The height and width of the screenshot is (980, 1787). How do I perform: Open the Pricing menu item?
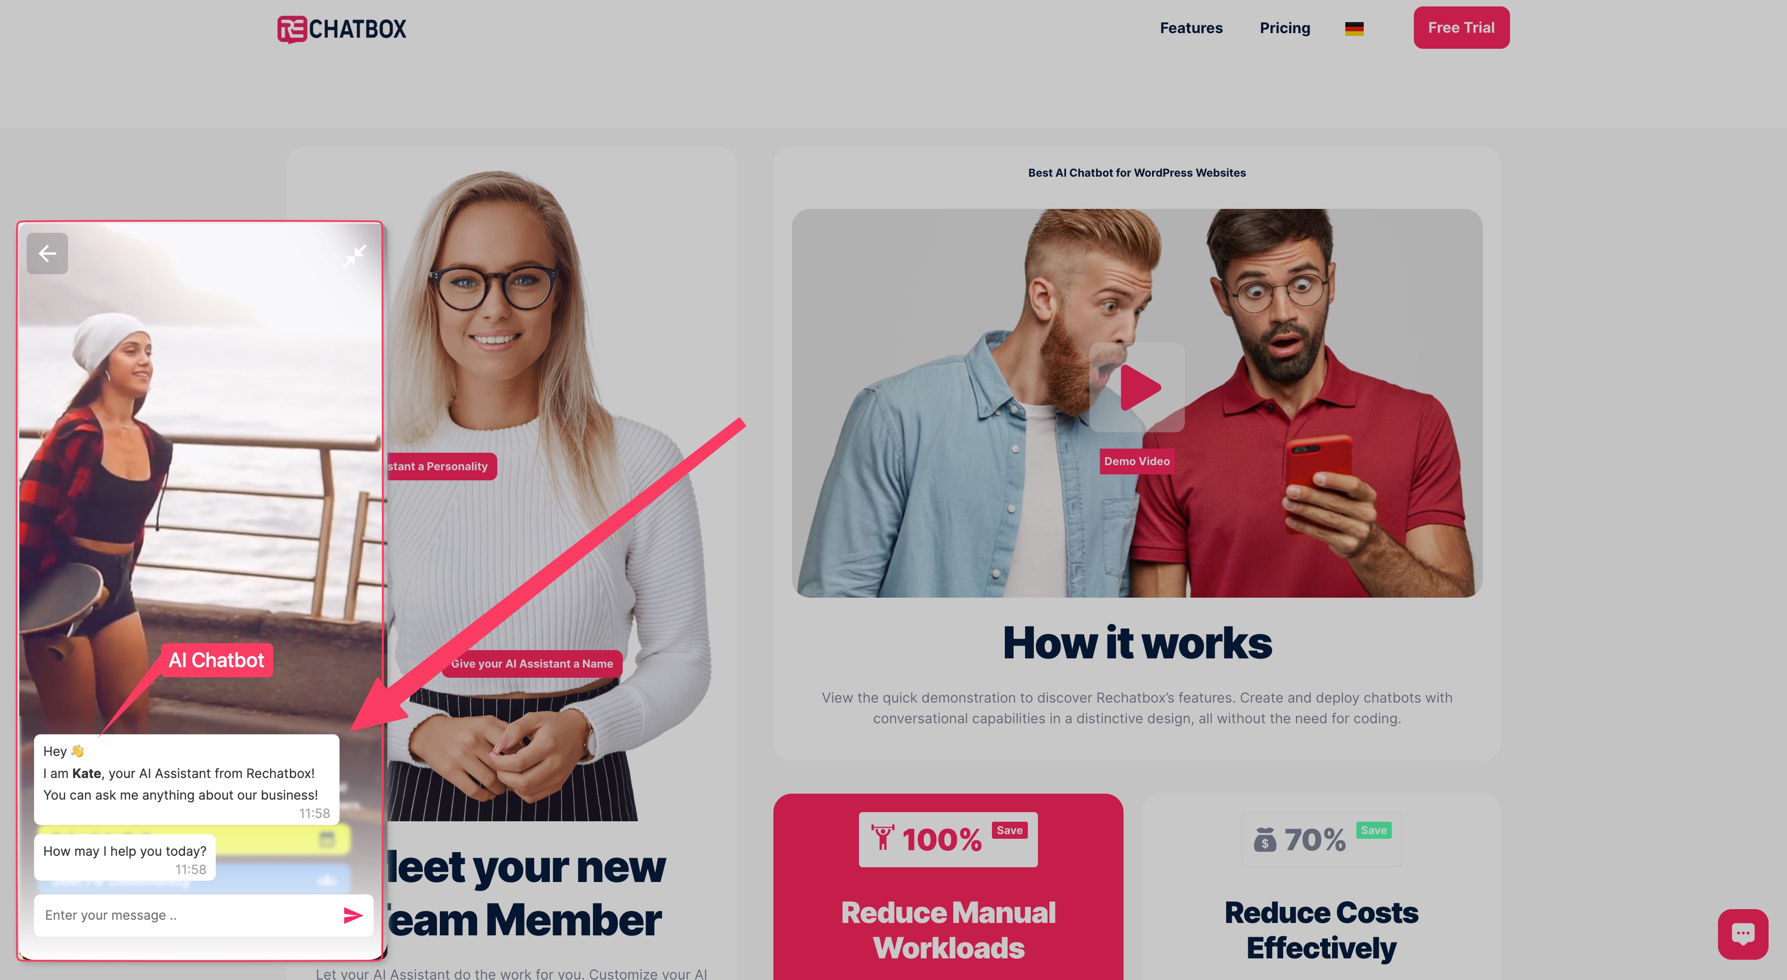[1285, 28]
